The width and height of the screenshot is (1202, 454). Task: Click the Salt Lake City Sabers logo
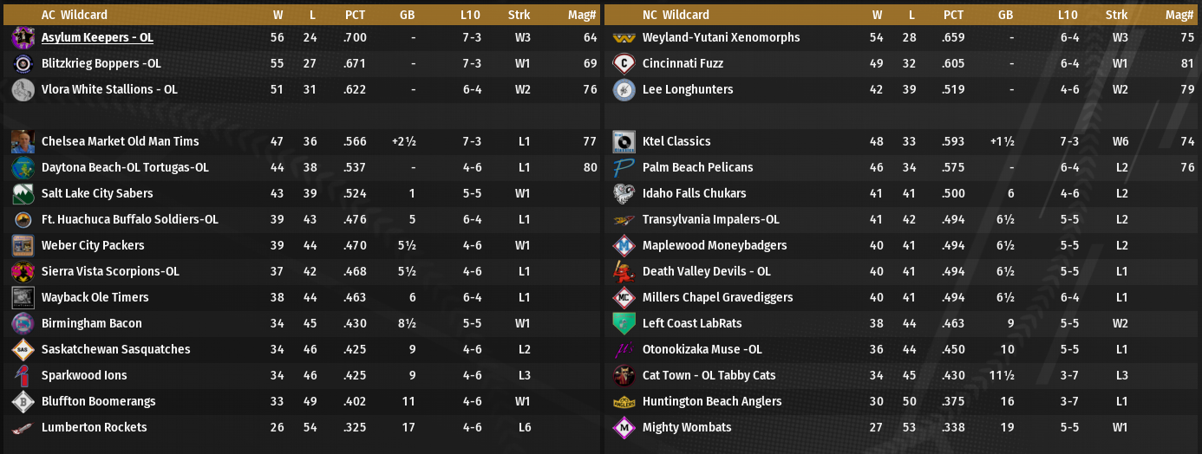coord(23,194)
